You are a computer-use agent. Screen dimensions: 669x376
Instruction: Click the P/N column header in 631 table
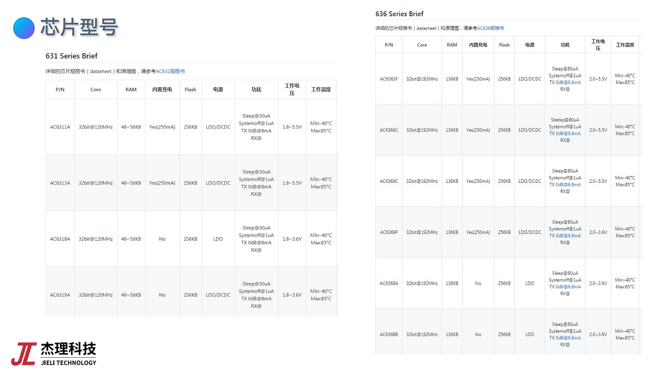[x=60, y=90]
